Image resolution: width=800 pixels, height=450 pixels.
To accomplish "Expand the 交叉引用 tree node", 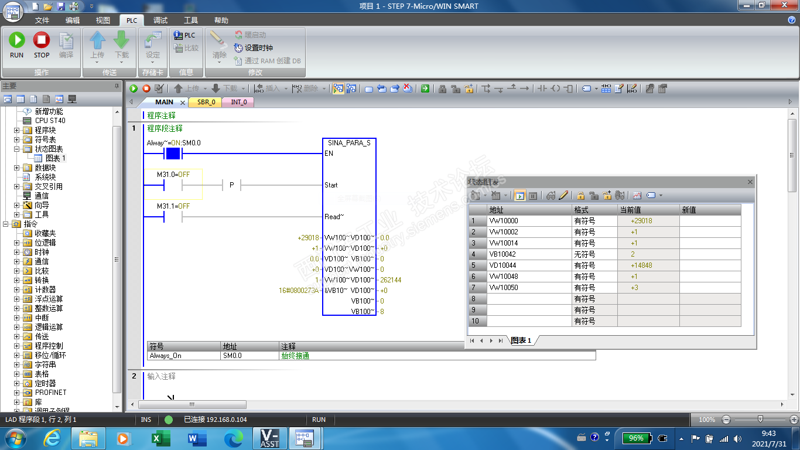I will (17, 186).
